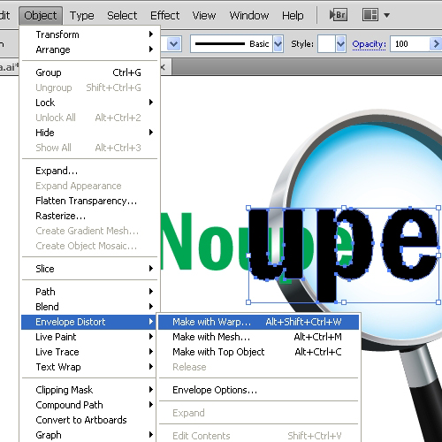Expand the Lock submenu
The image size is (442, 442).
click(89, 103)
